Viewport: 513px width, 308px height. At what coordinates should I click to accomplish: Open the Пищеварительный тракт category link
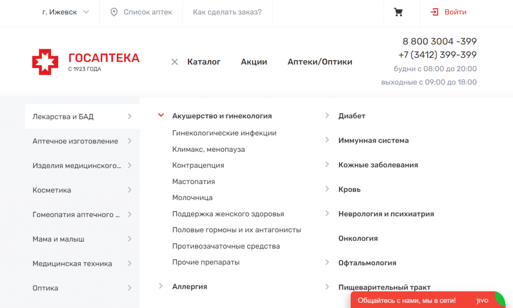coord(384,287)
